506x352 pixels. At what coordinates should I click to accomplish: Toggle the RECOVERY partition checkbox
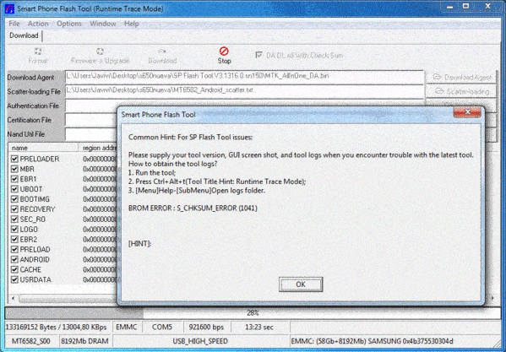[14, 209]
